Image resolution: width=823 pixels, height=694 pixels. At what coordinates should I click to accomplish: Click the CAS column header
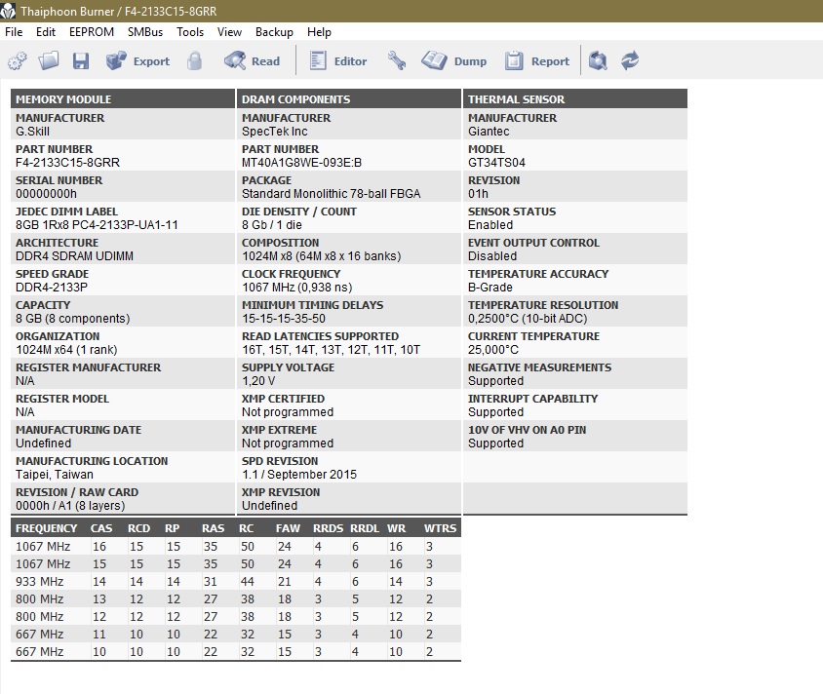point(101,528)
